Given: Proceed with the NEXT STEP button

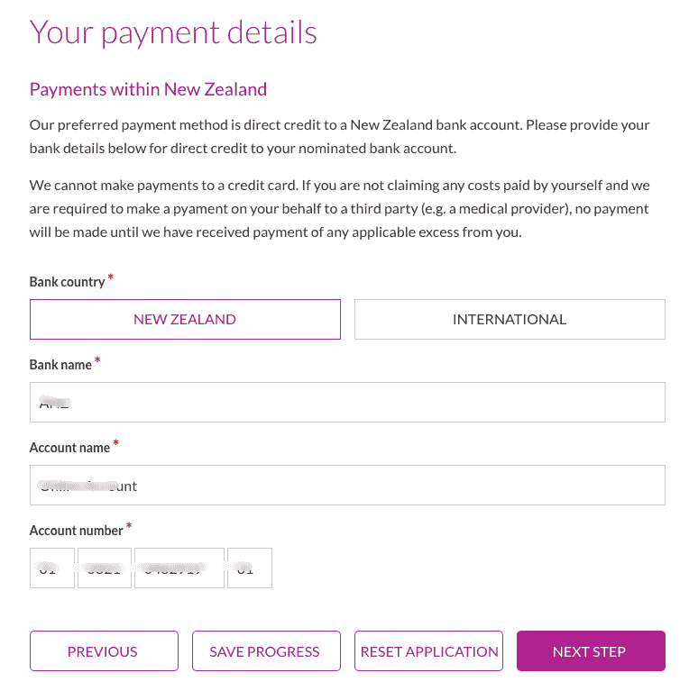Looking at the screenshot, I should click(591, 651).
